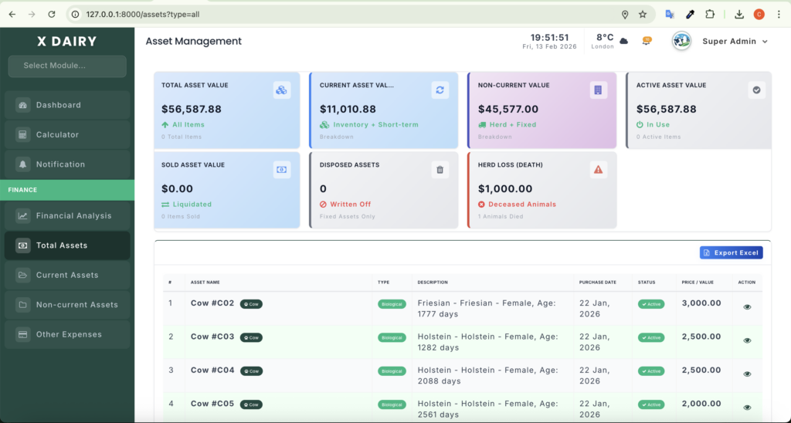Open Current Assets in the sidebar
This screenshot has width=791, height=423.
tap(67, 275)
